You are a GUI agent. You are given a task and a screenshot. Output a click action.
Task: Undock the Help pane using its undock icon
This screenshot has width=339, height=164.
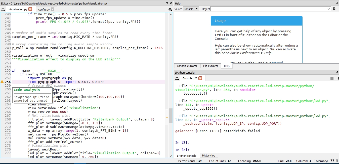point(337,3)
